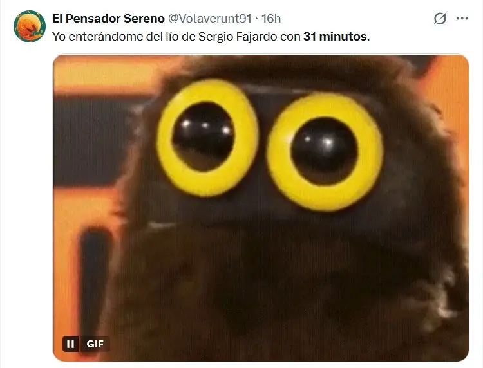Open El Pensador Sereno's profile avatar
The width and height of the screenshot is (483, 368).
[x=29, y=26]
